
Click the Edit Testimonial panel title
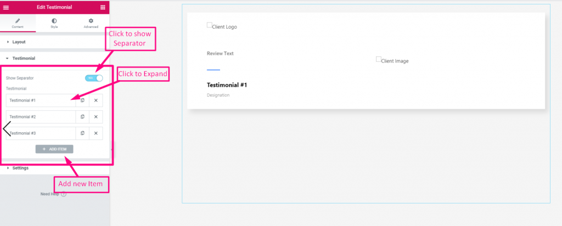click(54, 7)
